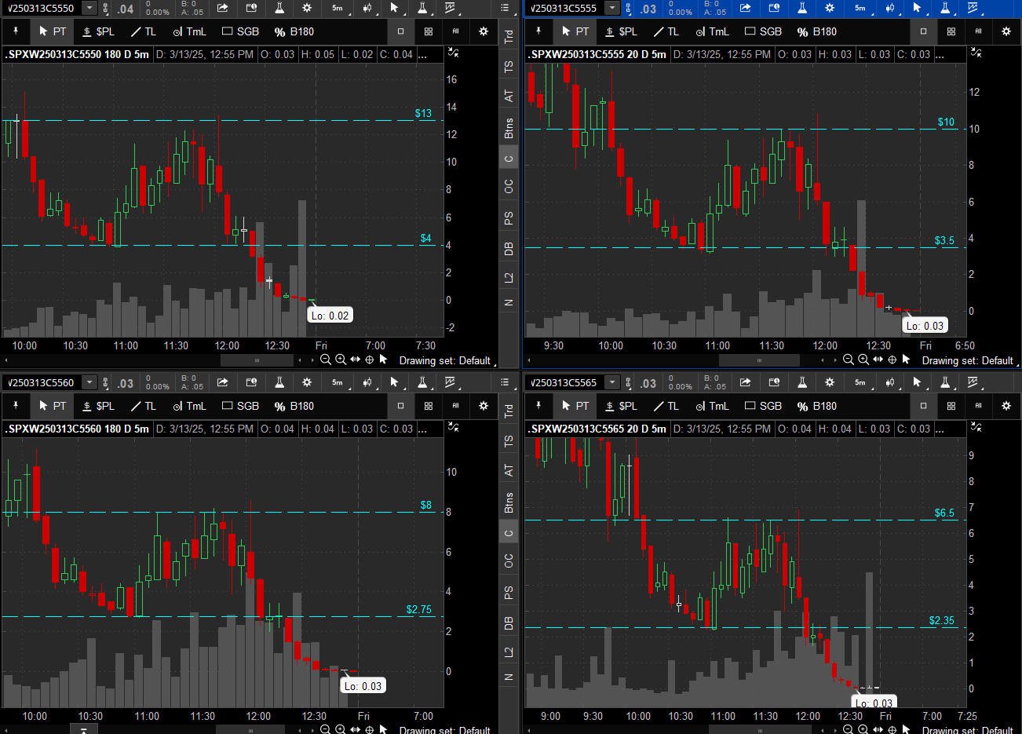The image size is (1022, 734).
Task: Click the list menu icon in C5550 header
Action: [x=505, y=8]
